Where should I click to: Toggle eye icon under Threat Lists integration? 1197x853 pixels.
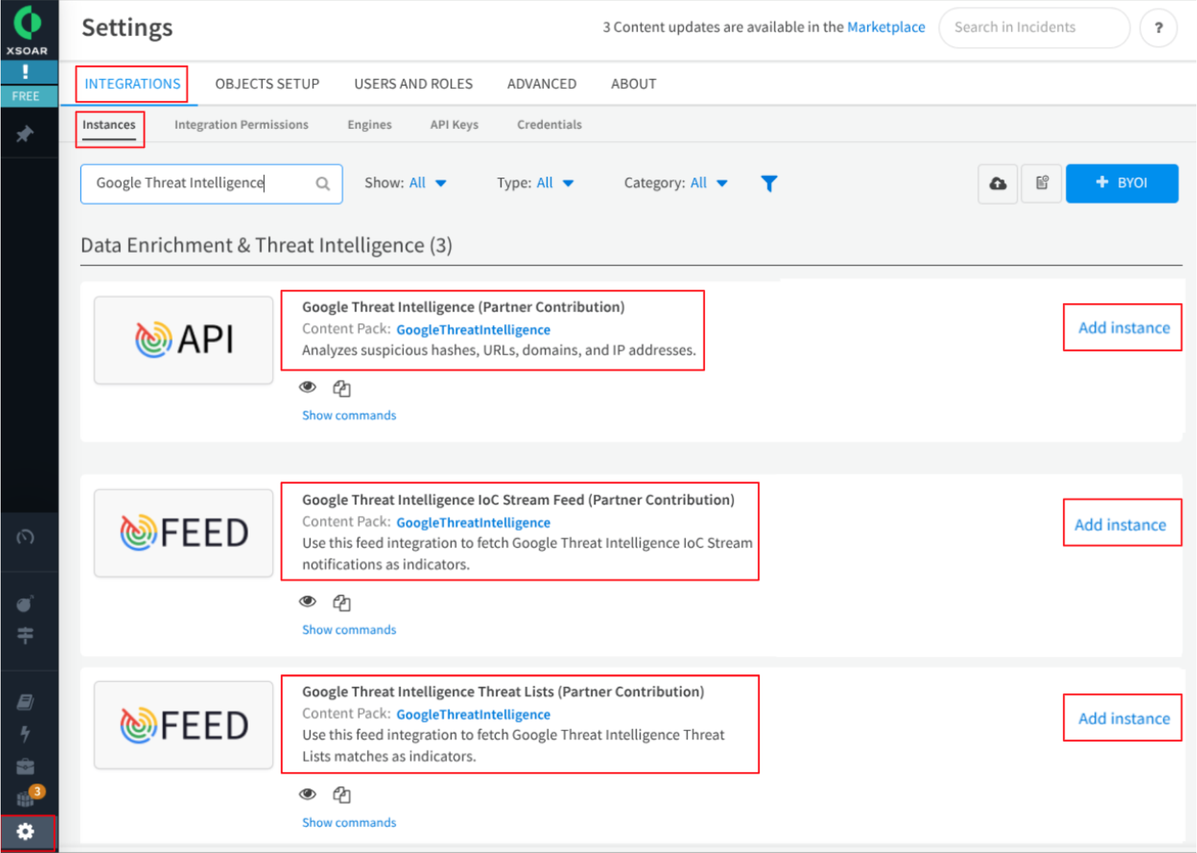coord(308,794)
